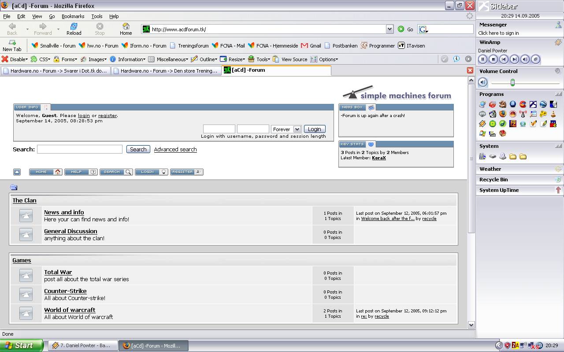Open the Tools menu in menu bar
This screenshot has height=352, width=564.
[97, 16]
